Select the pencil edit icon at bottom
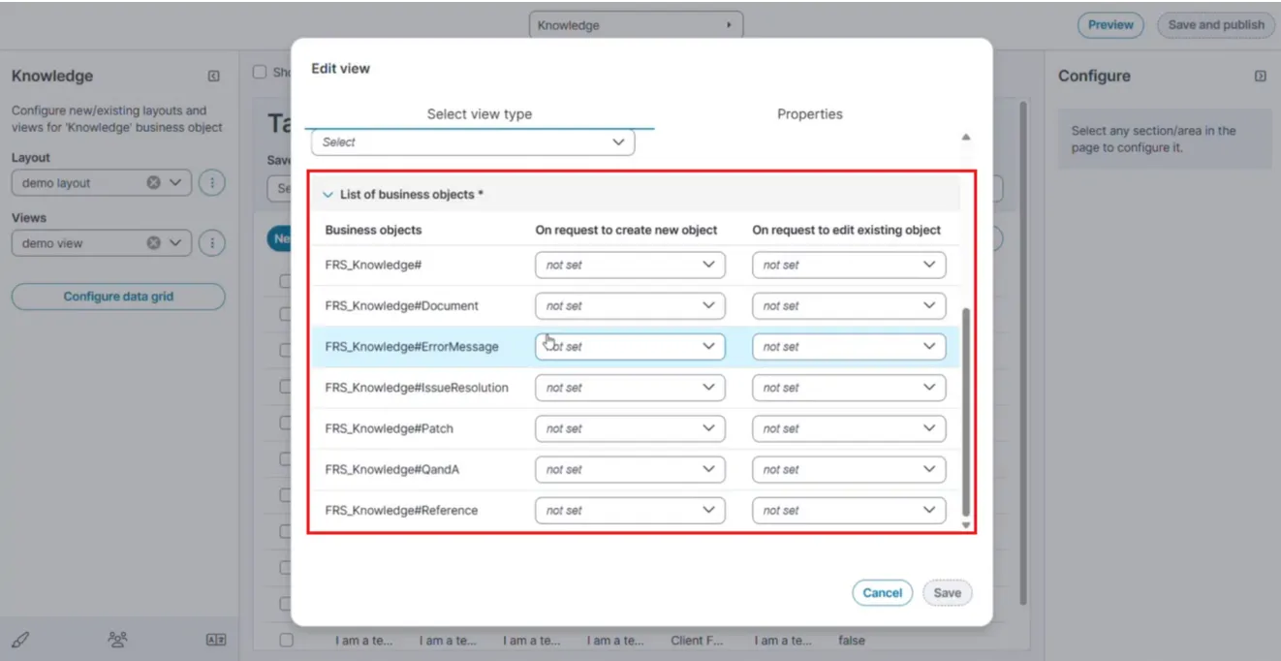This screenshot has height=661, width=1281. point(20,640)
